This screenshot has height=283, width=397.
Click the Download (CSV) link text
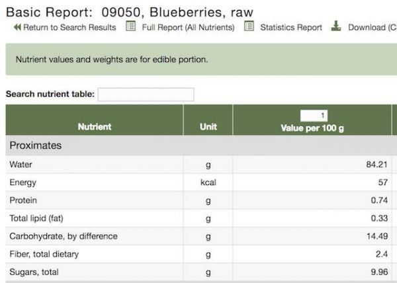(x=373, y=27)
